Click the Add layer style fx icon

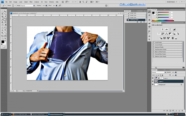pos(167,111)
